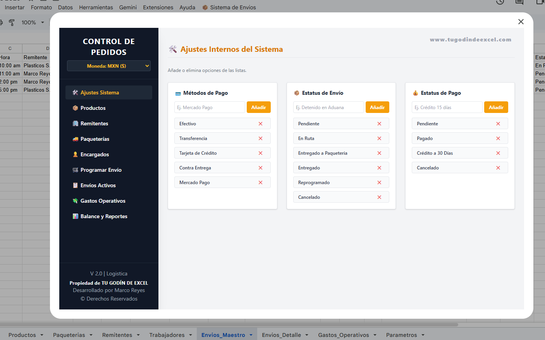Viewport: 545px width, 340px height.
Task: Open Gastos Operativos
Action: (109, 201)
